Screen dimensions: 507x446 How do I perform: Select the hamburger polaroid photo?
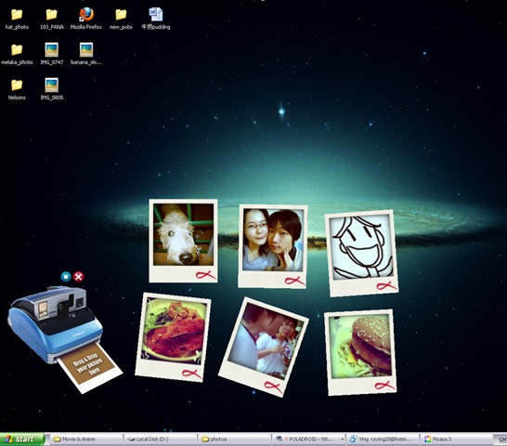coord(360,352)
